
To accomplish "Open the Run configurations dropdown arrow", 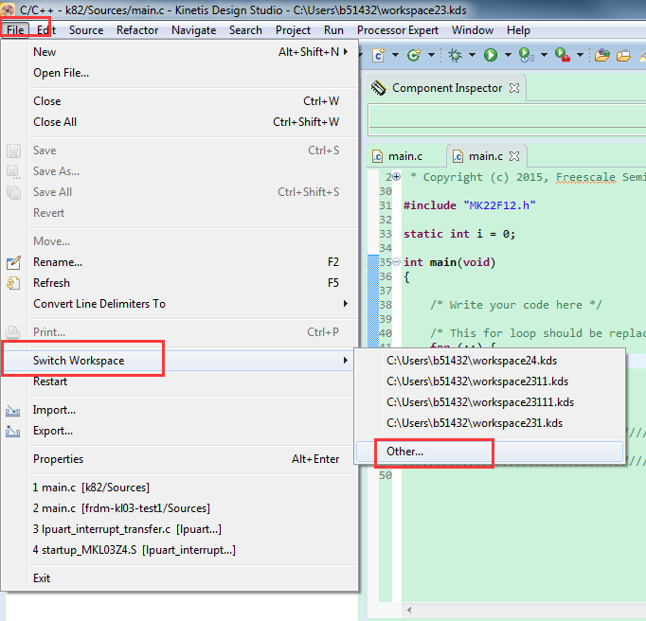I will [x=508, y=55].
